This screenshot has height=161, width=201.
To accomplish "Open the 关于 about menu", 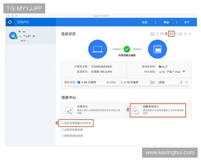I will [x=187, y=22].
